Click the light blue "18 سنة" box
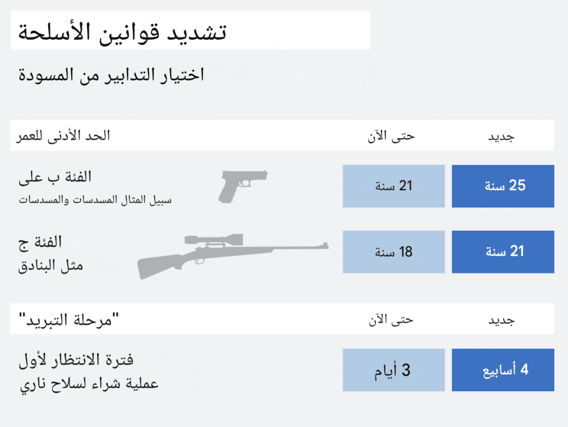 393,252
